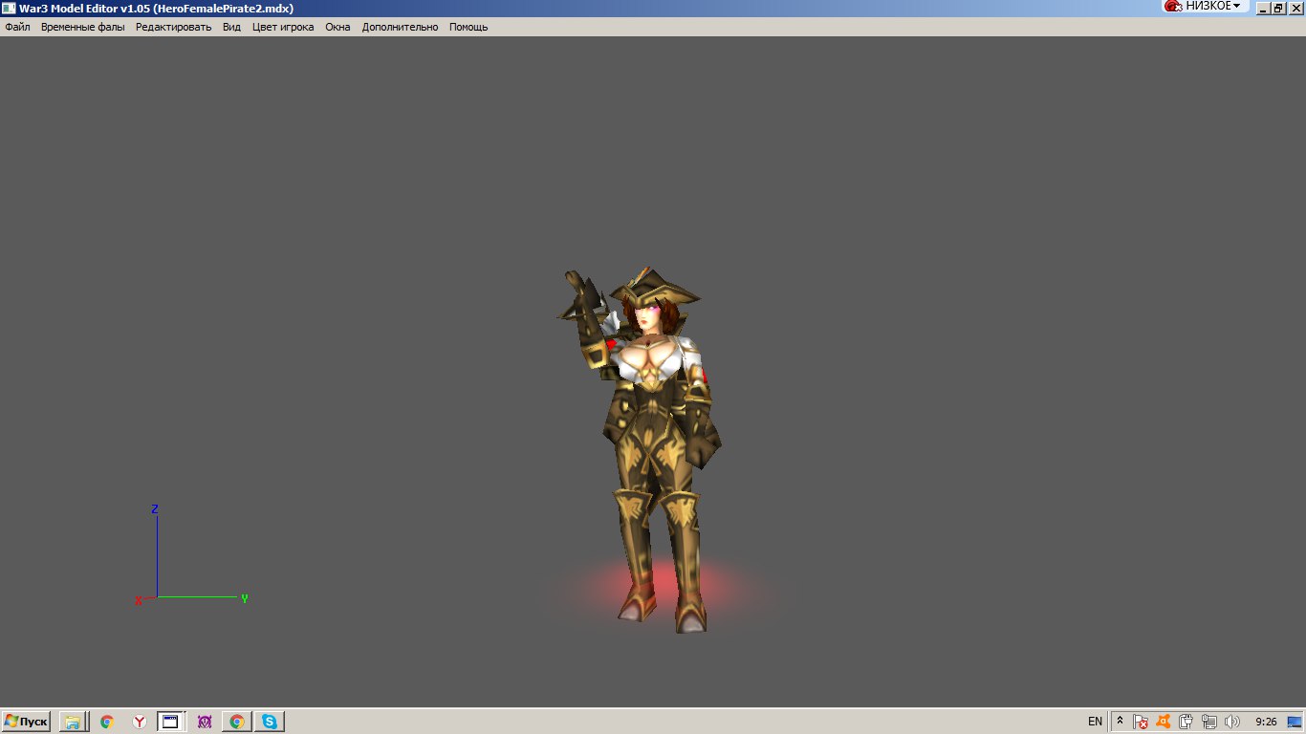1306x734 pixels.
Task: Click the power plug tray icon
Action: pyautogui.click(x=1186, y=722)
